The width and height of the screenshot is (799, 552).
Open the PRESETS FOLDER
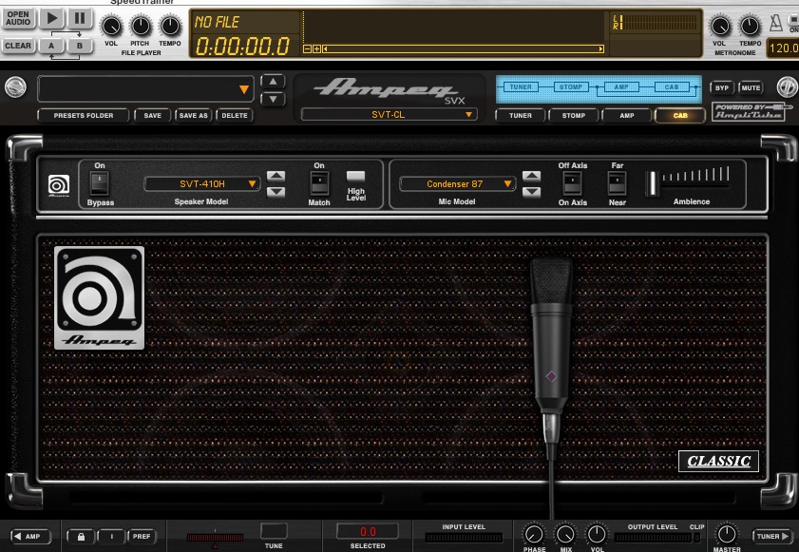83,116
